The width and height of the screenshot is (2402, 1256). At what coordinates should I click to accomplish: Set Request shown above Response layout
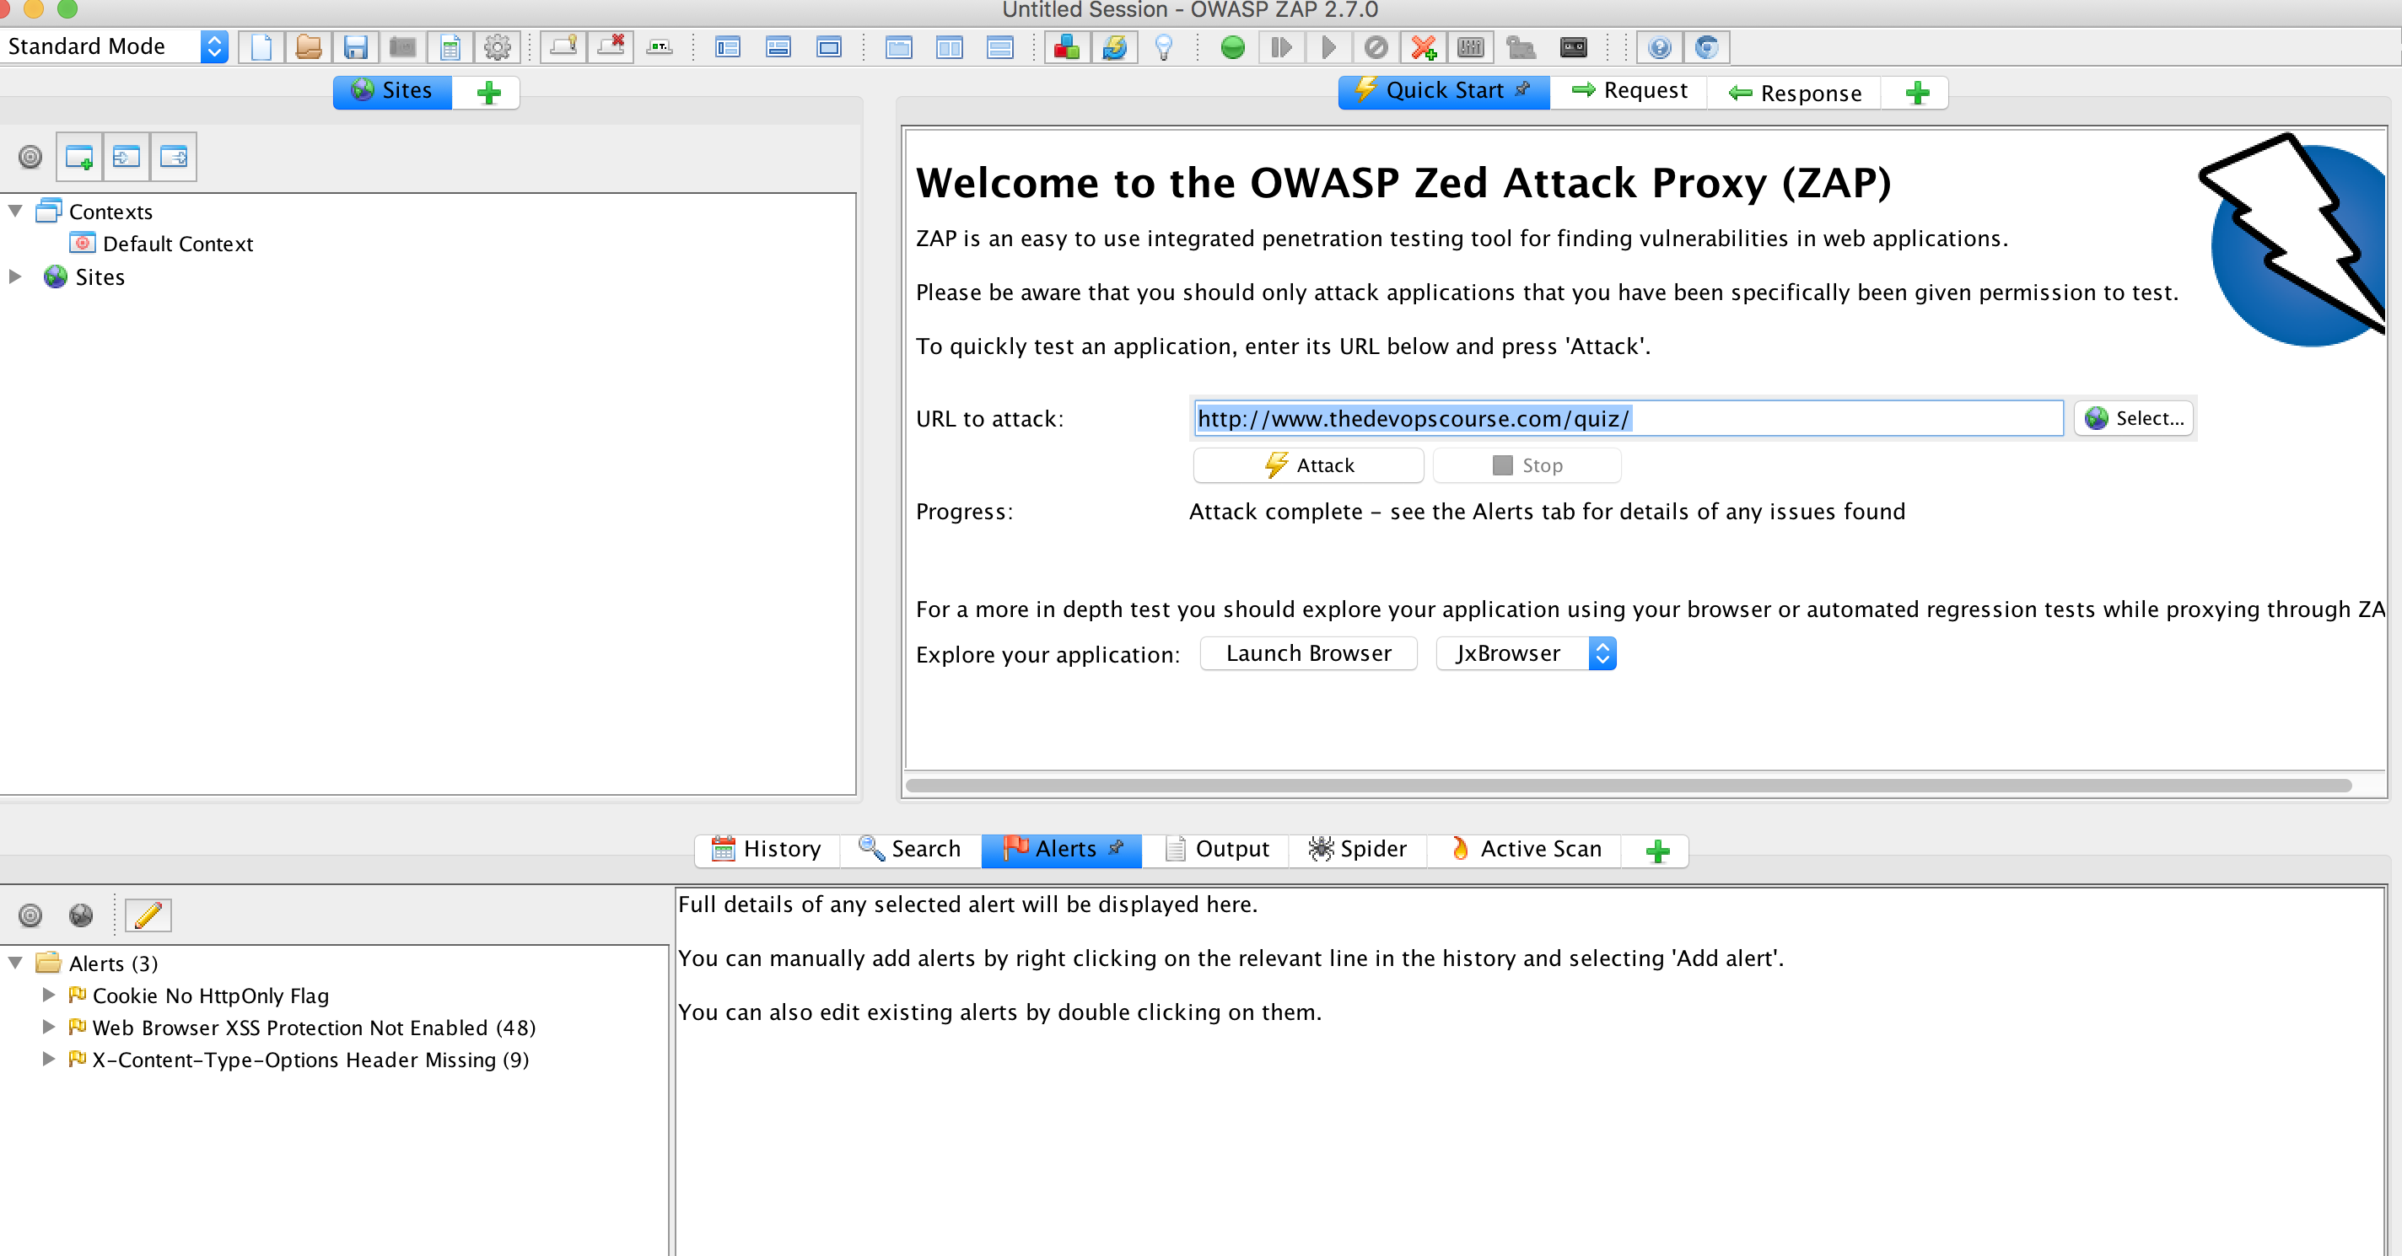click(x=999, y=46)
